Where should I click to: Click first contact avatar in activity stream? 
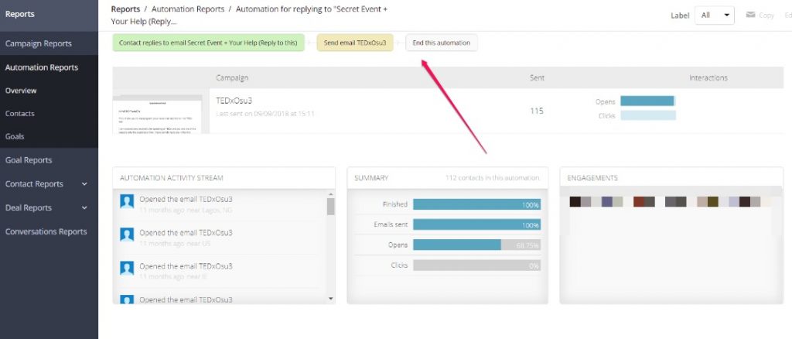click(128, 203)
